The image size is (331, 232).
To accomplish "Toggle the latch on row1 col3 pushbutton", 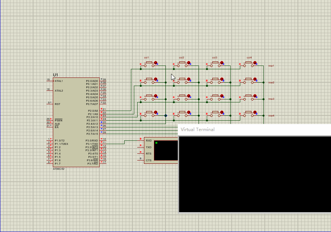I will [x=222, y=63].
